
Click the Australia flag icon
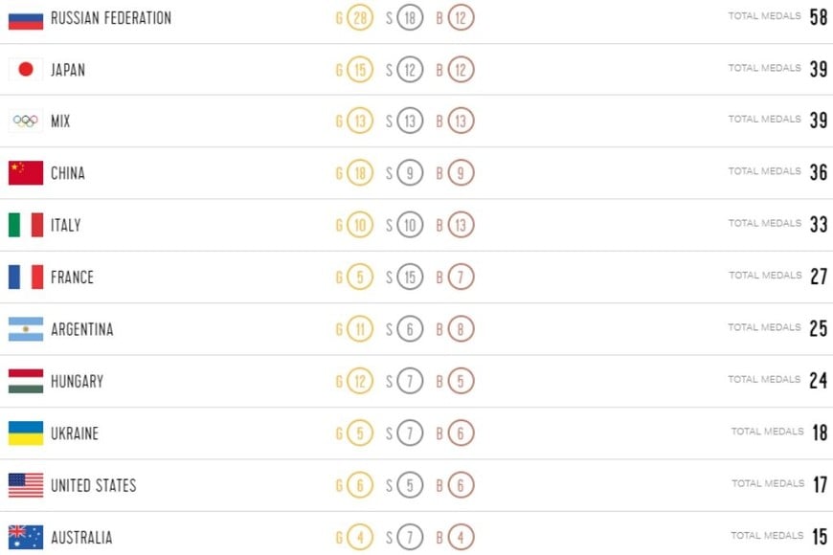pyautogui.click(x=26, y=537)
